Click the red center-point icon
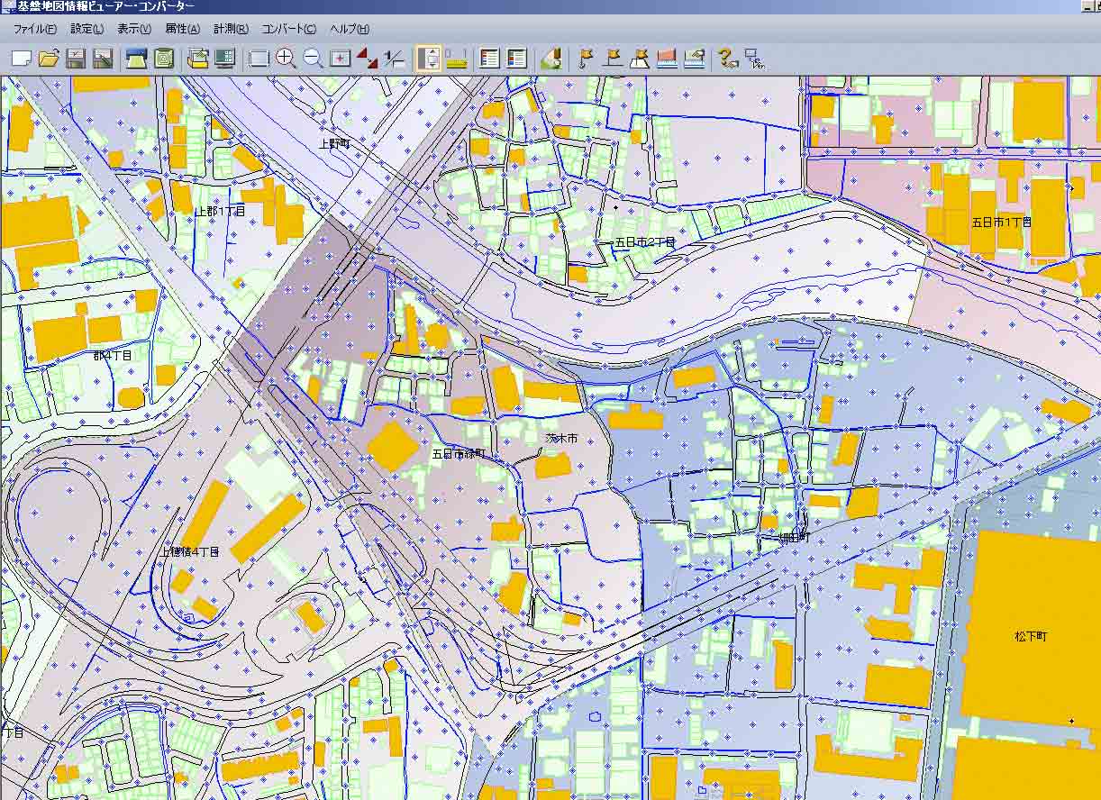 click(340, 59)
